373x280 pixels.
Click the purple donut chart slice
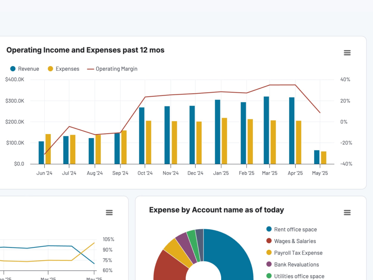pos(188,246)
